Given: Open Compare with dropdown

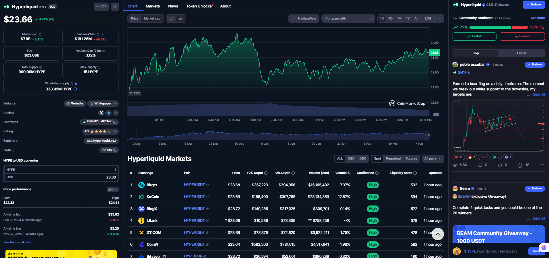Looking at the screenshot, I should click(348, 19).
